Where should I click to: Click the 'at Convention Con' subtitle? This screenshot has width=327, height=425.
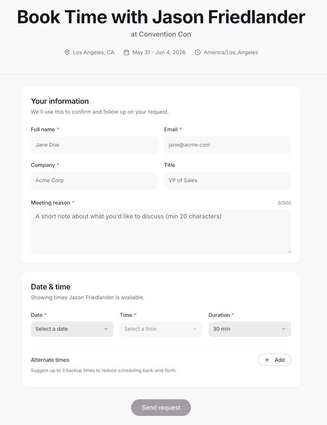pos(161,34)
